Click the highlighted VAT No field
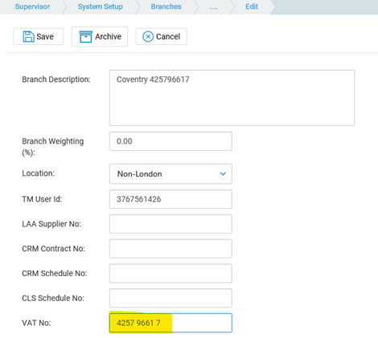Viewport: 378px width, 338px height. coord(171,323)
